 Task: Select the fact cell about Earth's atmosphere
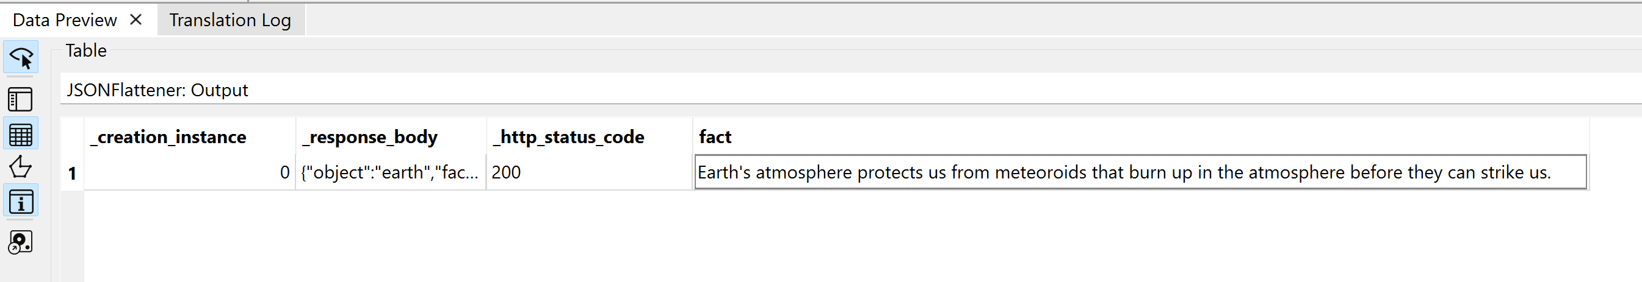click(x=1123, y=172)
